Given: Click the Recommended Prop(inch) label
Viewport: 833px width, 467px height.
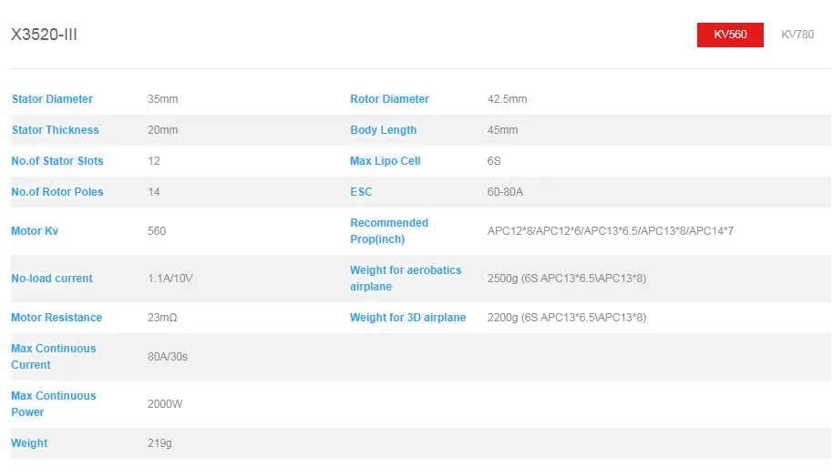Looking at the screenshot, I should click(x=388, y=231).
